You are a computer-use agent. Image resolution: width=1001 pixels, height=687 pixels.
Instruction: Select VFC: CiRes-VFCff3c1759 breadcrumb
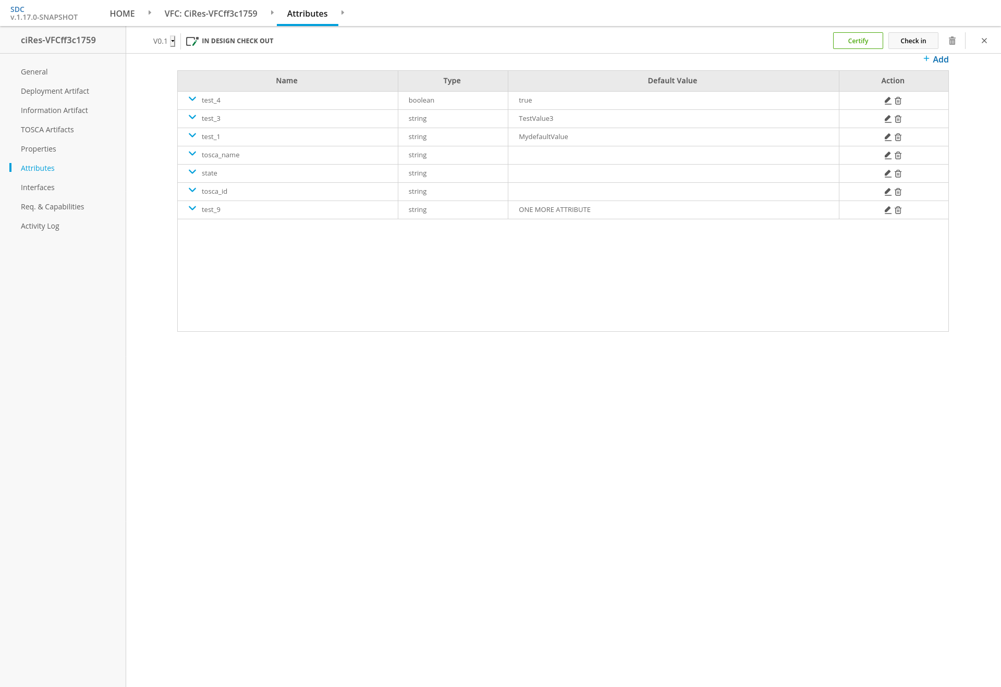[211, 14]
